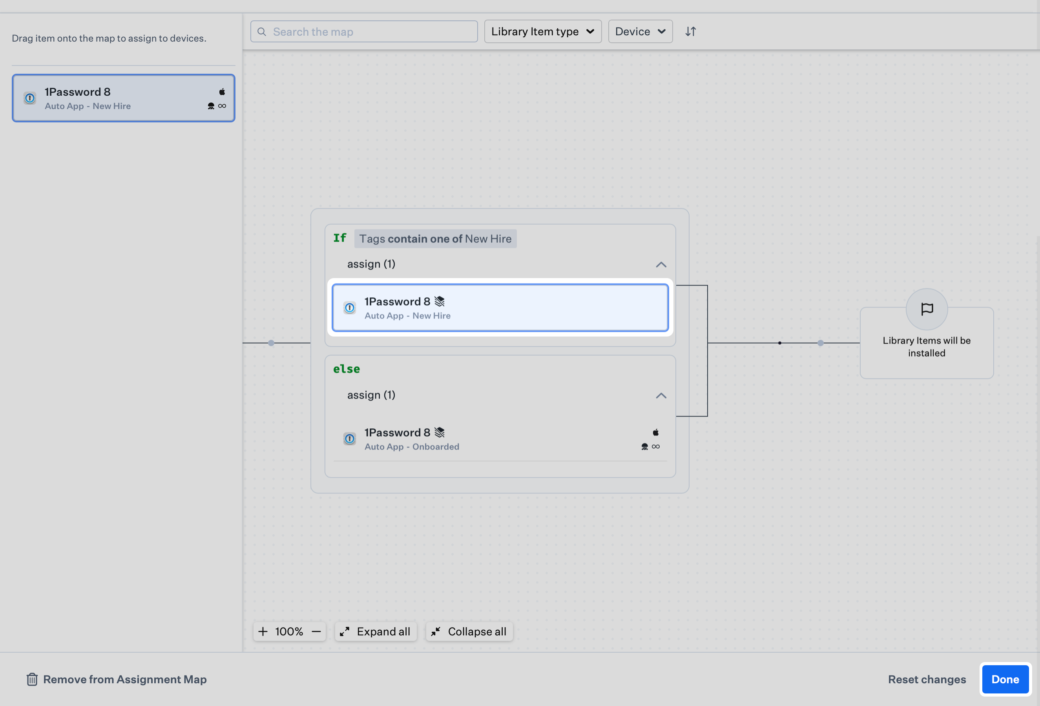Viewport: 1040px width, 706px height.
Task: Open the Library Item type dropdown
Action: point(543,32)
